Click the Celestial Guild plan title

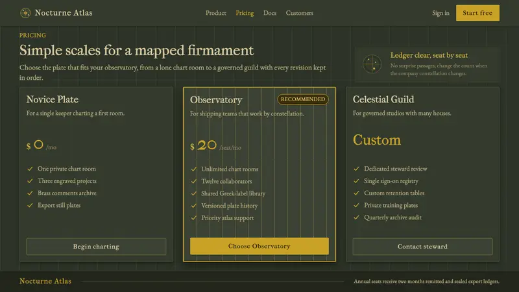(x=383, y=99)
